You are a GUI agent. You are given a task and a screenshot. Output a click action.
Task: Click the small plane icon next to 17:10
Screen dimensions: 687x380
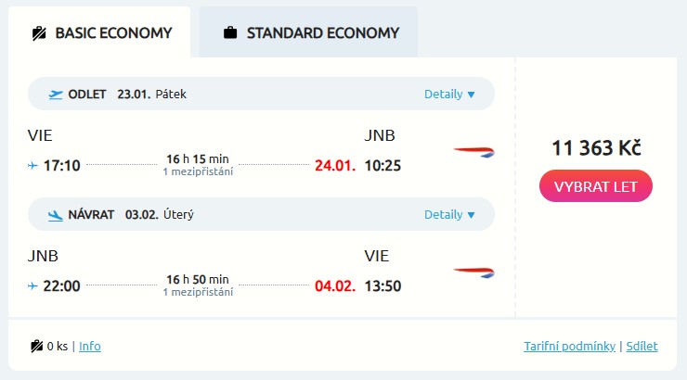[33, 166]
